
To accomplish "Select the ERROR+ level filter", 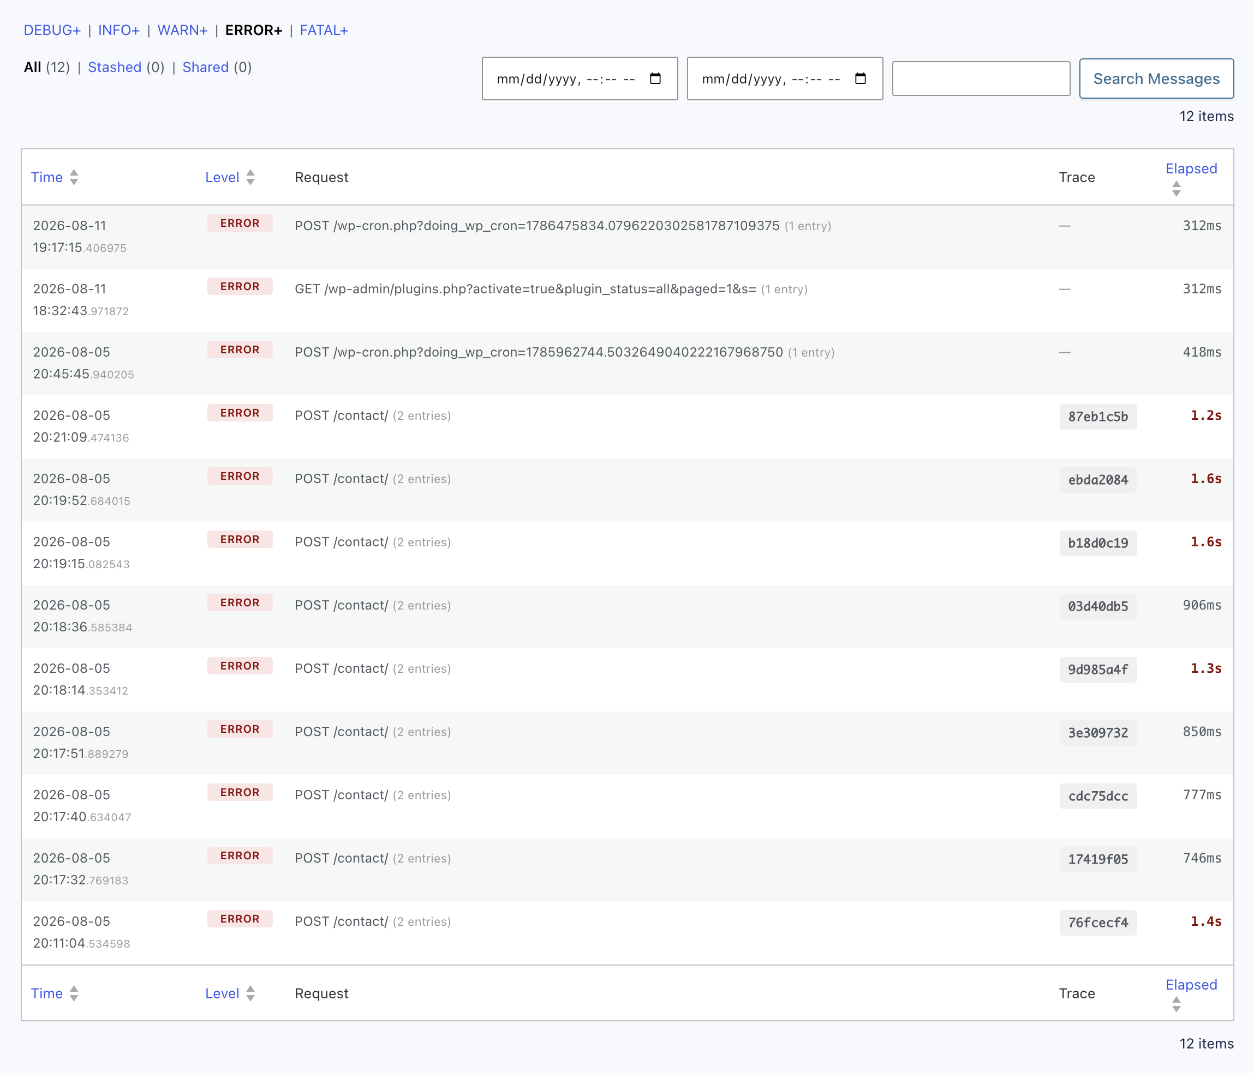I will click(254, 30).
